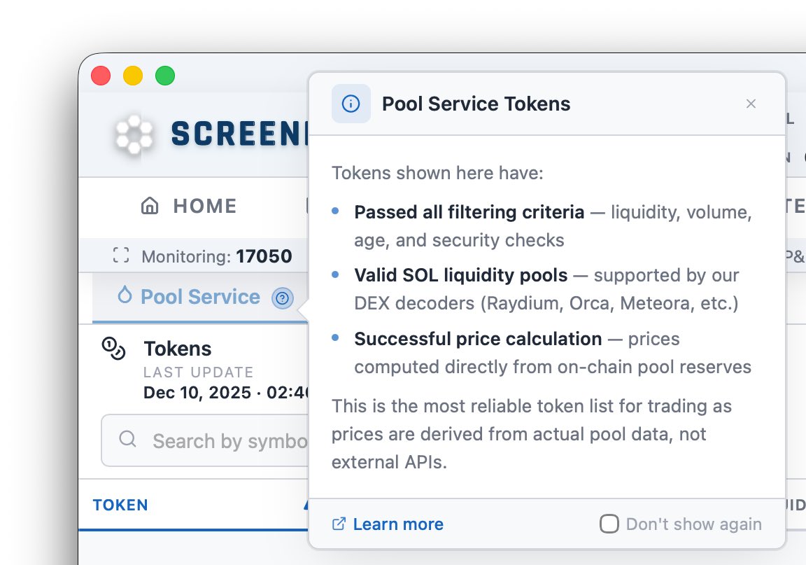Click the Dec 10, 2025 last update timestamp

pos(225,393)
